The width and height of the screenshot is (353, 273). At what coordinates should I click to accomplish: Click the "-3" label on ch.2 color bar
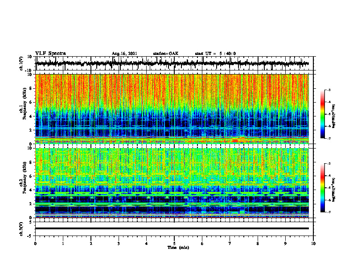tap(329, 164)
